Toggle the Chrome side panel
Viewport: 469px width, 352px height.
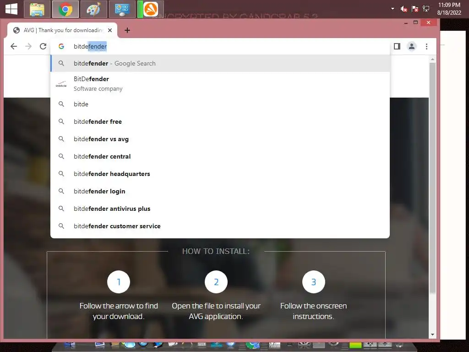[x=397, y=46]
